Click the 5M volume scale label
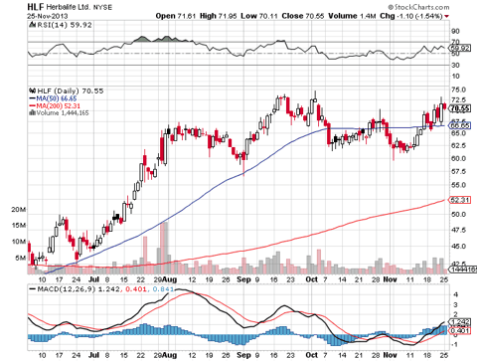Screen dimensions: 477x361 click(20, 258)
